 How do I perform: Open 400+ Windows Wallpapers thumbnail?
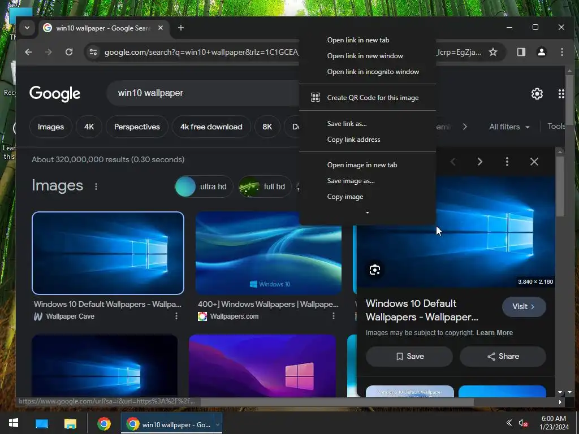coord(269,253)
